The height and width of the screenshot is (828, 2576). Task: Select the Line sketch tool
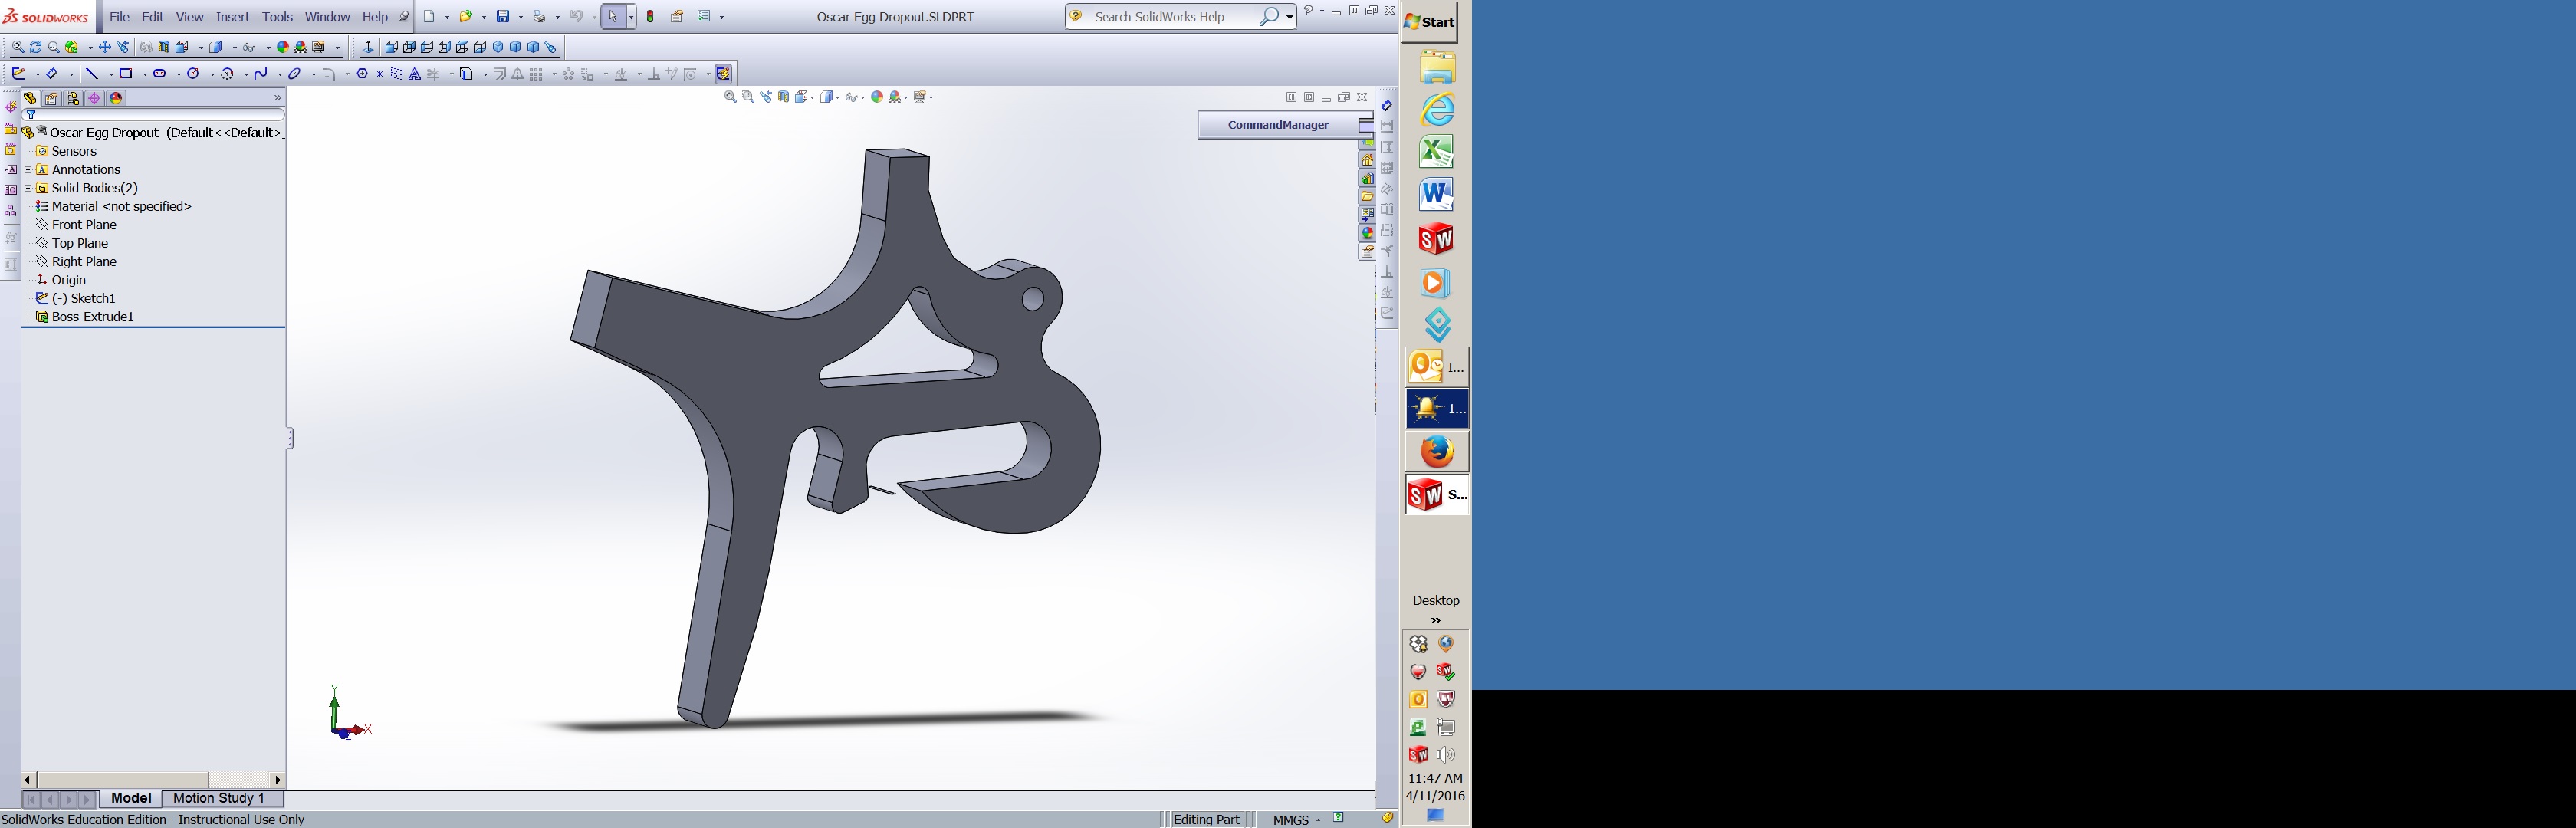[x=92, y=74]
